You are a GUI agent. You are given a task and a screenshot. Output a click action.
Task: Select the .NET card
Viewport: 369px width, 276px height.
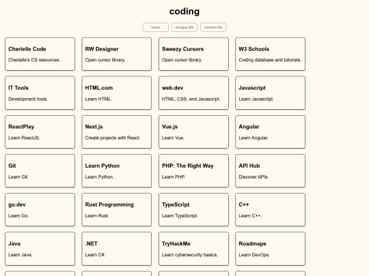pyautogui.click(x=117, y=249)
